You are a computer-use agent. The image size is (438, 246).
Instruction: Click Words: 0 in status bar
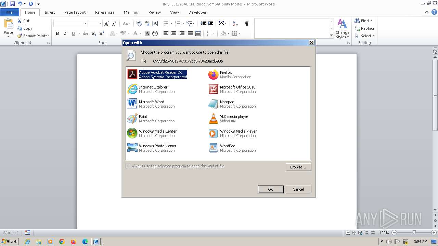[x=11, y=233]
